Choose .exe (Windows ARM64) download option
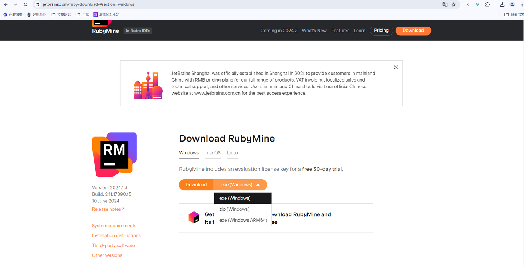524x266 pixels. (243, 220)
